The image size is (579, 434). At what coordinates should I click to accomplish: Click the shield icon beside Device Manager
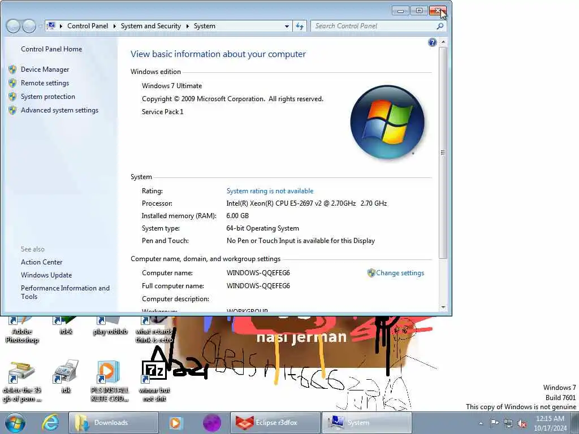(12, 70)
